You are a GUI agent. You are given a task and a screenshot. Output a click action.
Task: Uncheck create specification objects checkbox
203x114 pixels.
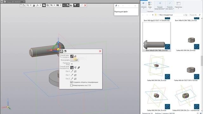(x=71, y=82)
